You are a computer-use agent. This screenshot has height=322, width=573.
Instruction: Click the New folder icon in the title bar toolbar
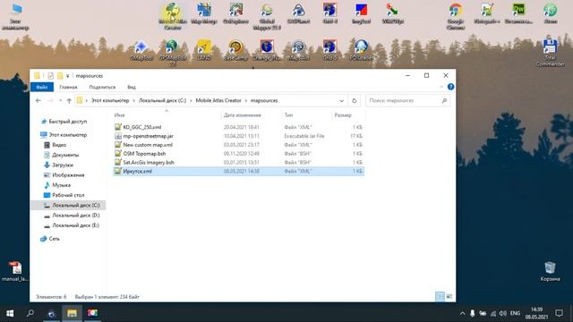[x=60, y=75]
